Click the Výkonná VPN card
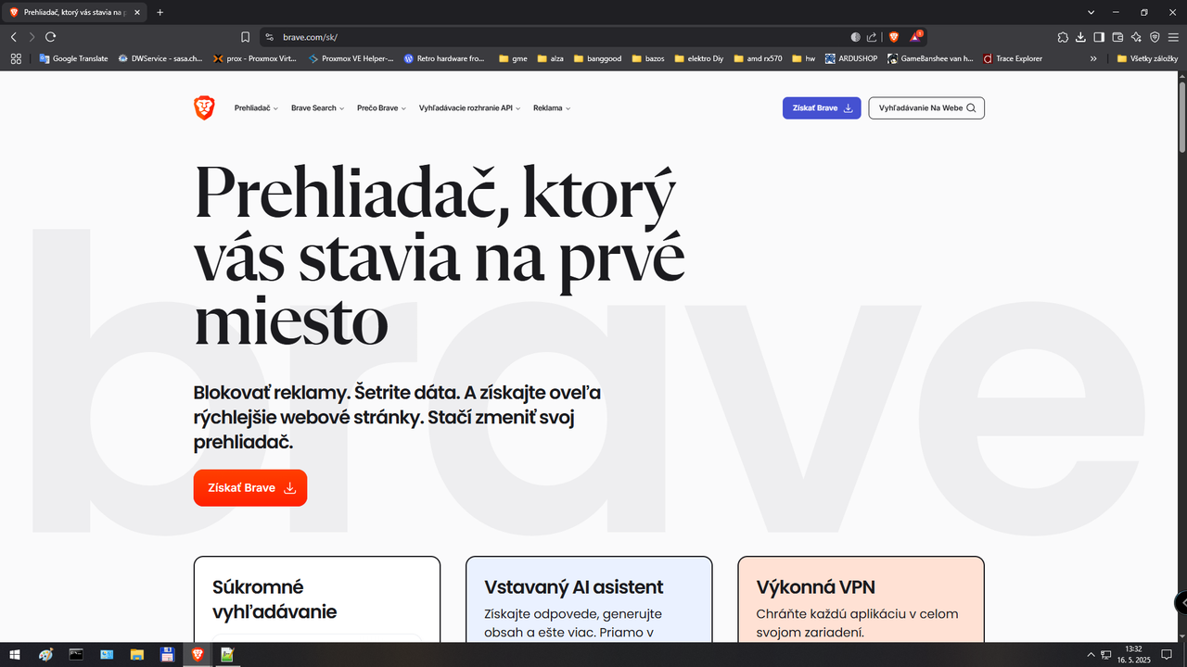1187x667 pixels. coord(861,599)
